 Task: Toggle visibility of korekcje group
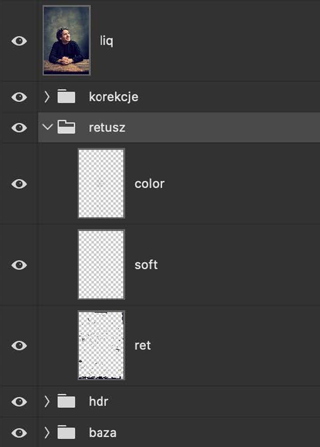19,96
